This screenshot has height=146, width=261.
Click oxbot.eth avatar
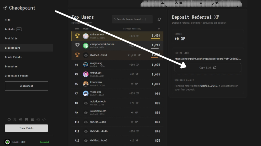tap(86, 74)
